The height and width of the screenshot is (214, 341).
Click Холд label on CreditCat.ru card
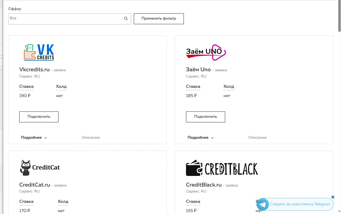(x=63, y=201)
